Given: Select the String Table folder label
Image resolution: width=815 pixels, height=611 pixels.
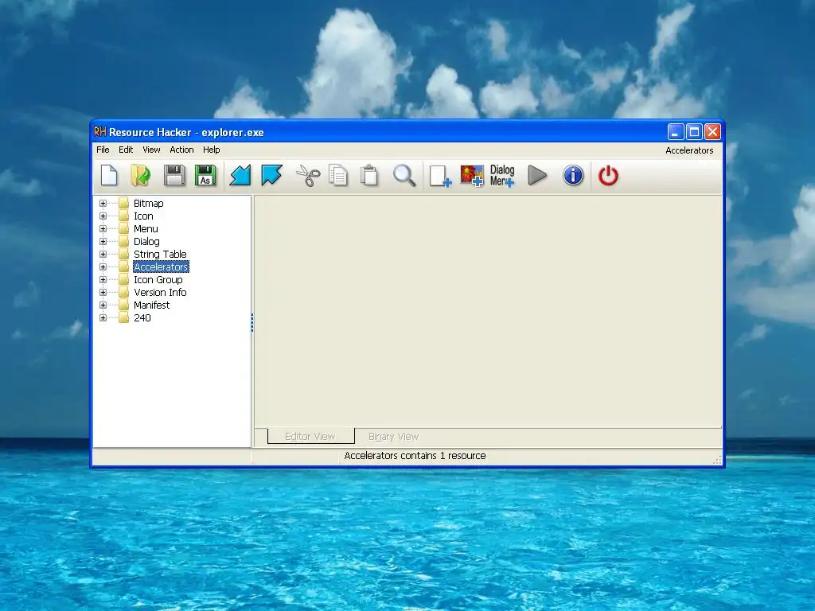Looking at the screenshot, I should (x=160, y=254).
